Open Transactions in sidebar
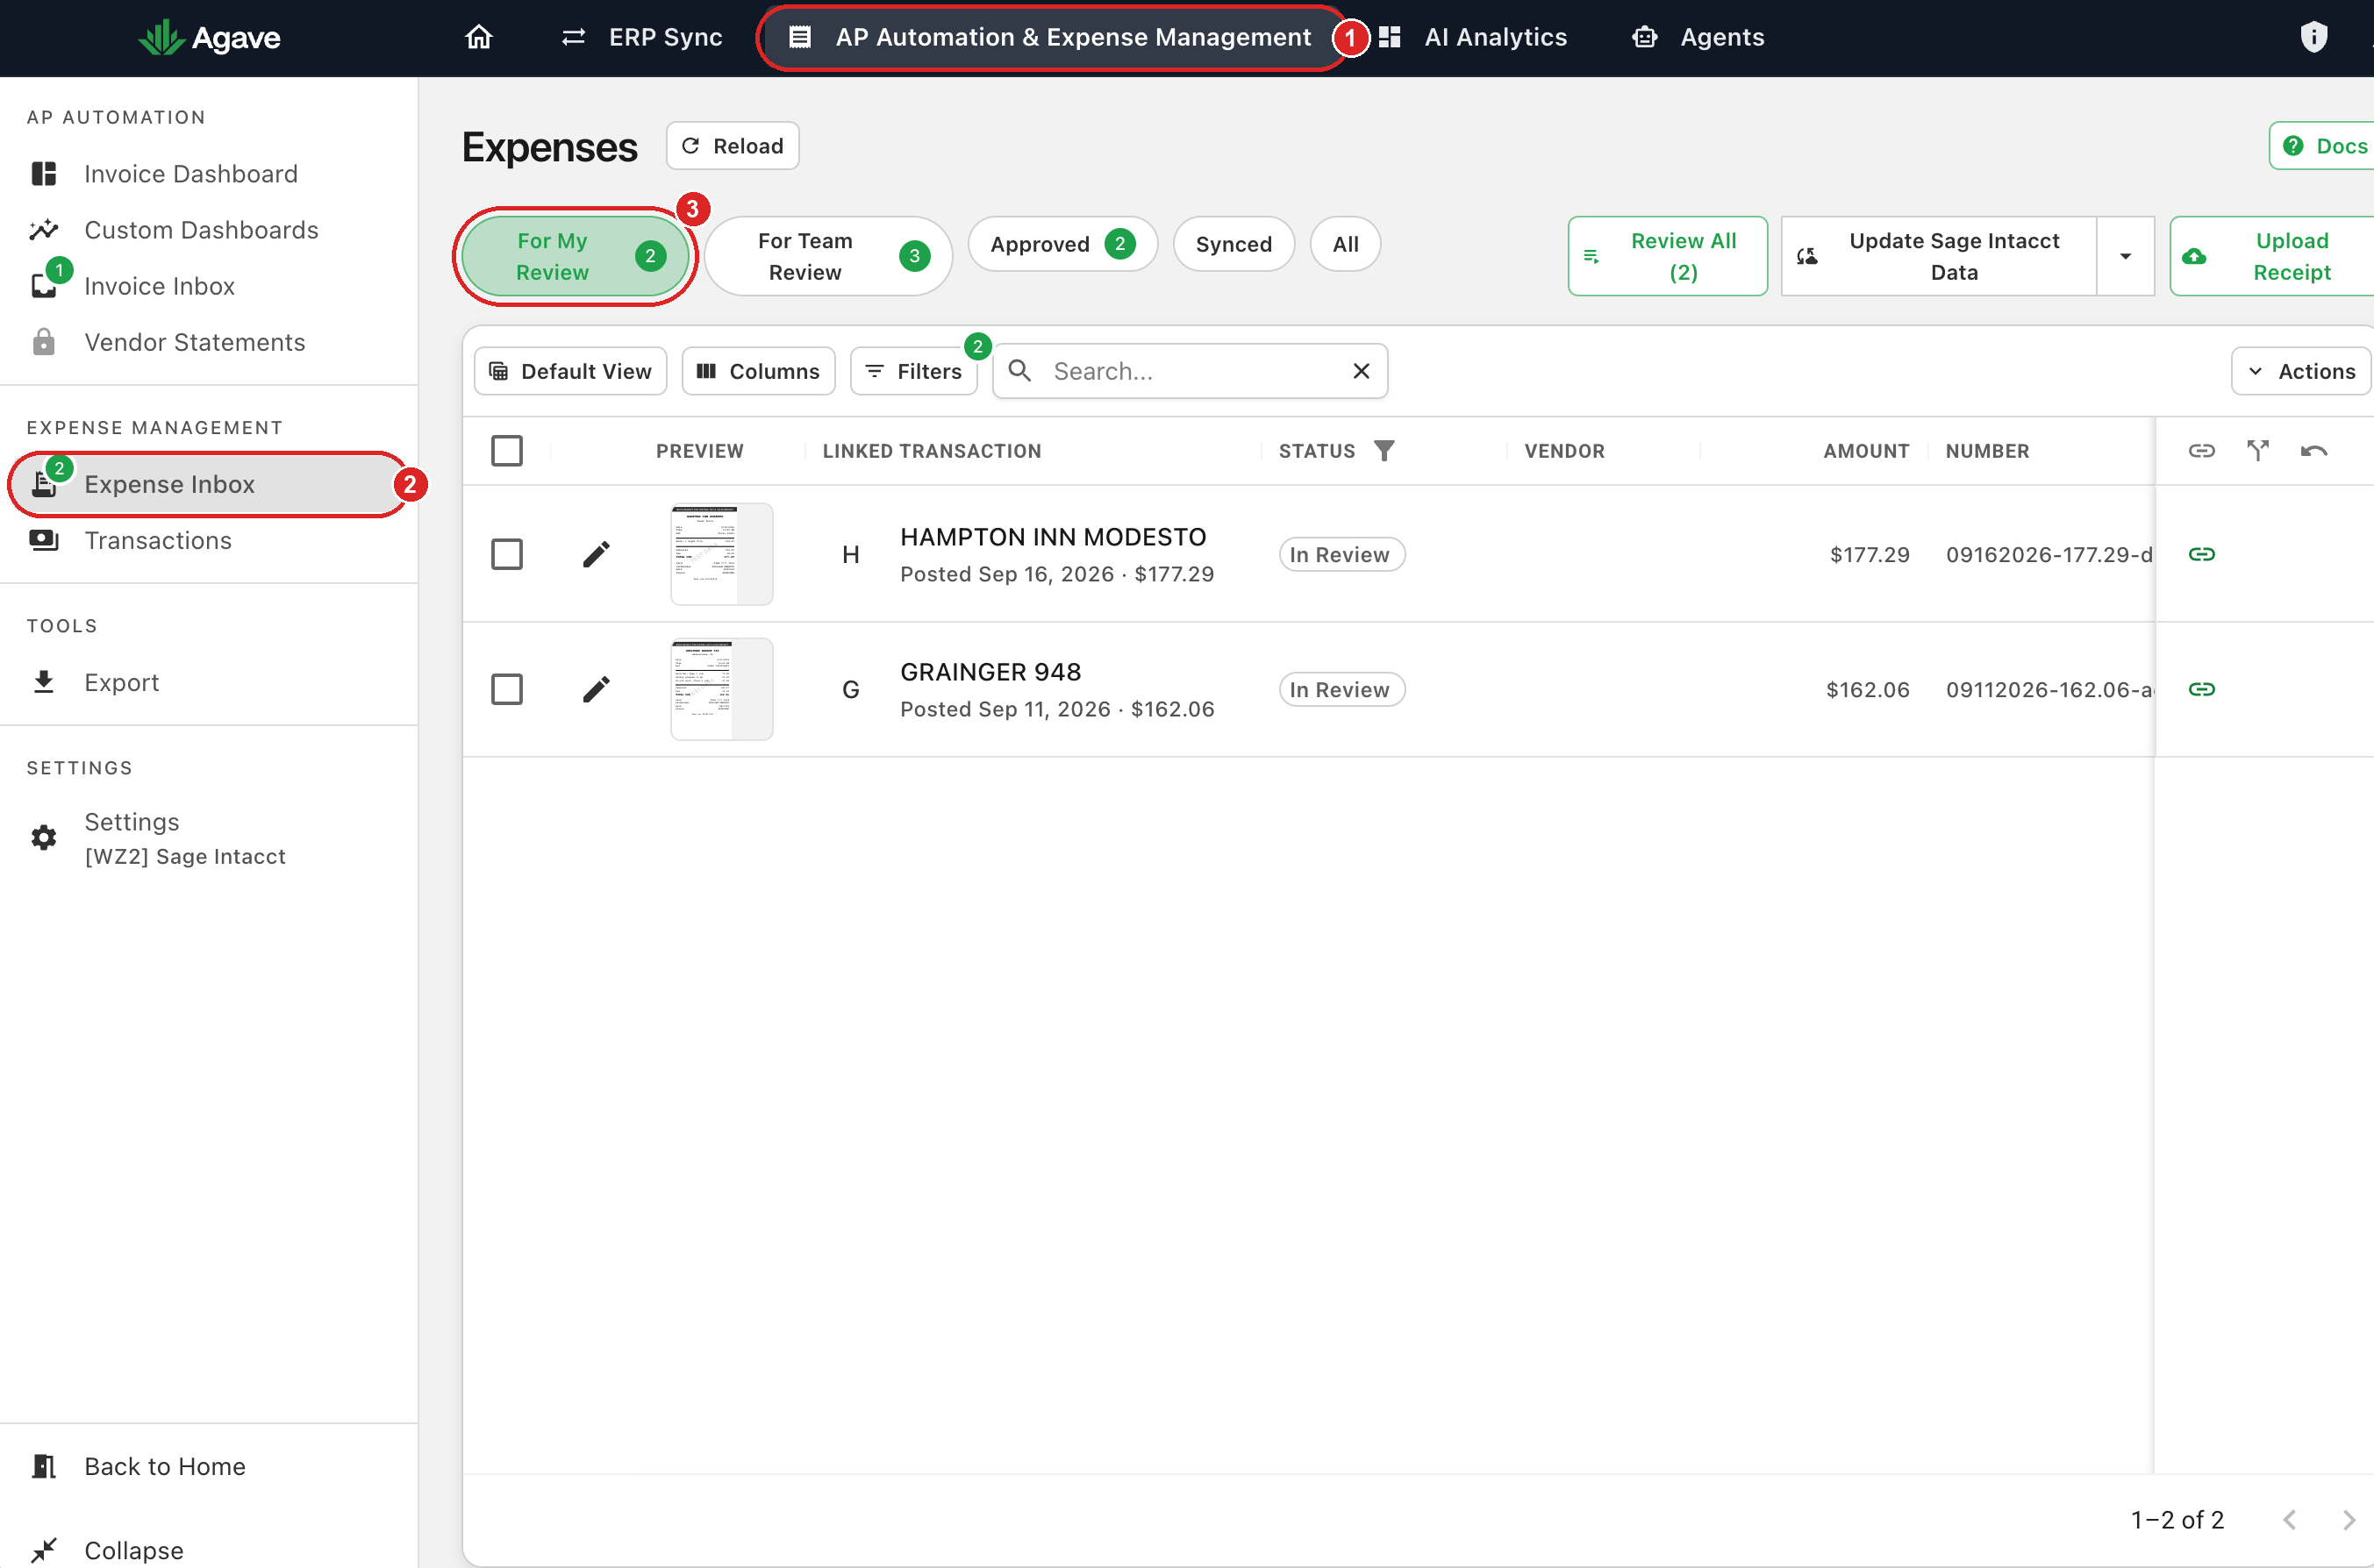Viewport: 2374px width, 1568px height. point(209,540)
